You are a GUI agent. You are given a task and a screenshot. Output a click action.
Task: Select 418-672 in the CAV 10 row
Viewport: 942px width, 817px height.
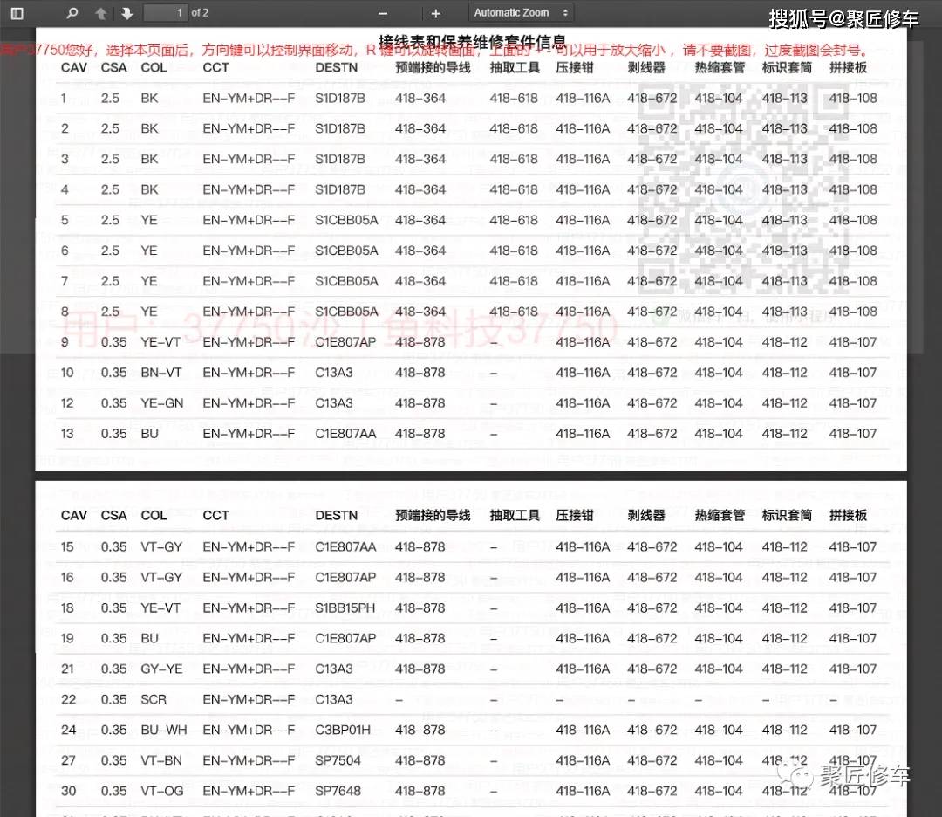(x=652, y=373)
